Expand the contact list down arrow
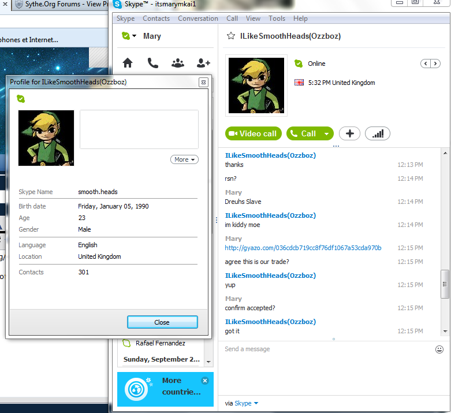 tap(209, 362)
